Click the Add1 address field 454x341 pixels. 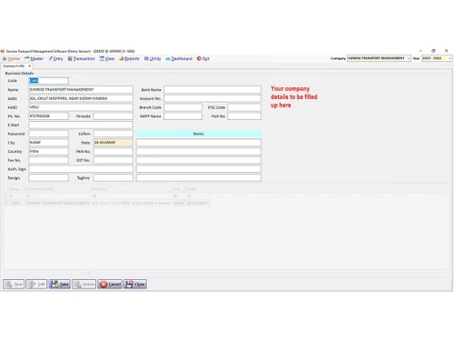(81, 98)
